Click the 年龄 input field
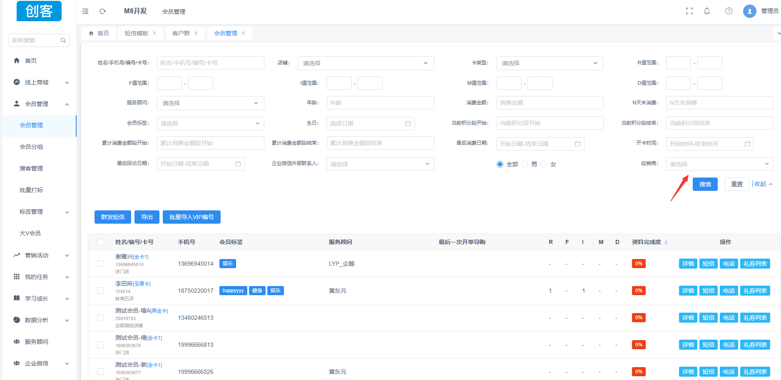Screen dimensions: 781x380 pyautogui.click(x=380, y=103)
